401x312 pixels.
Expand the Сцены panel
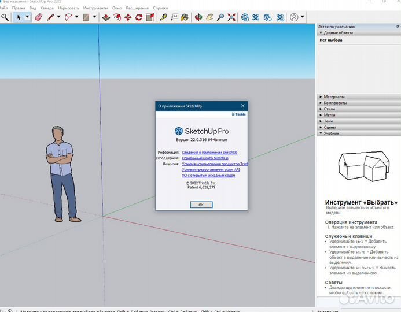tap(359, 127)
